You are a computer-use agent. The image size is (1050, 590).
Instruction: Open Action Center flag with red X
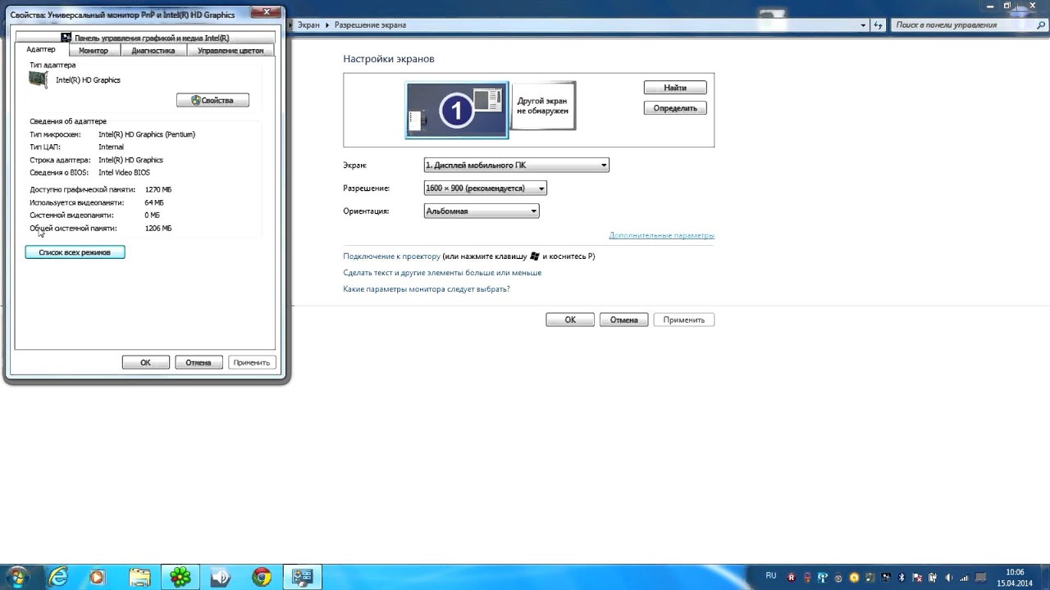[916, 577]
